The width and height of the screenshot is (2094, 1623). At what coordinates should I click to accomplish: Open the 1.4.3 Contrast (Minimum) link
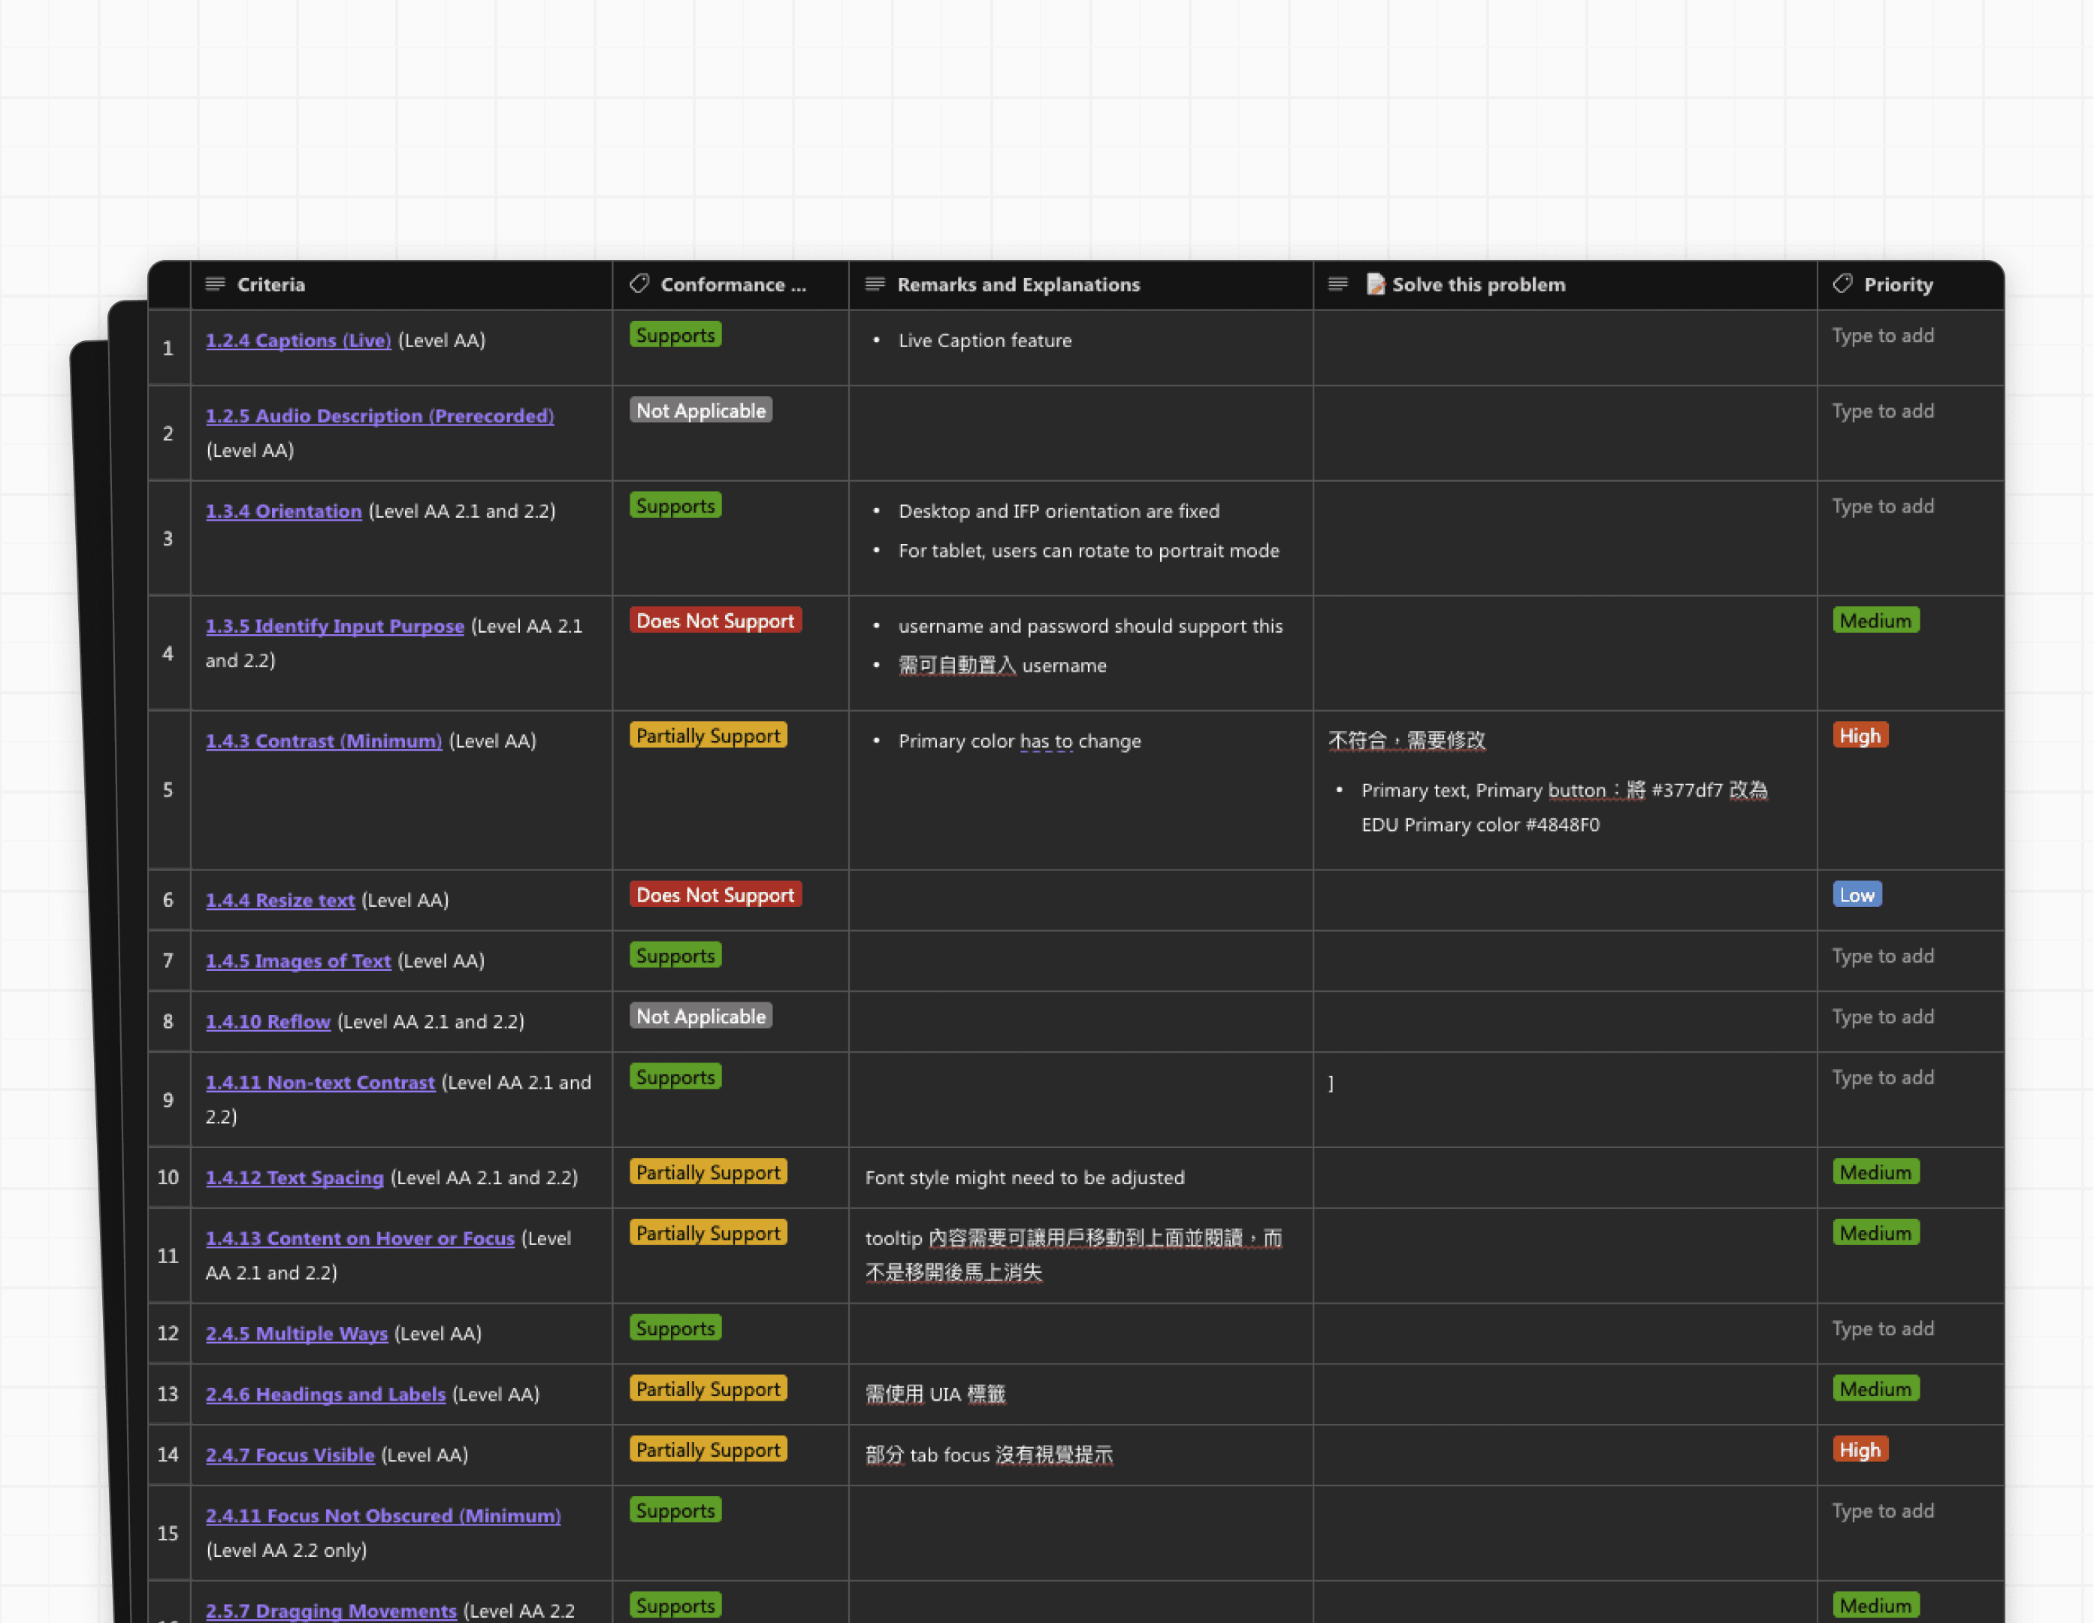coord(324,741)
